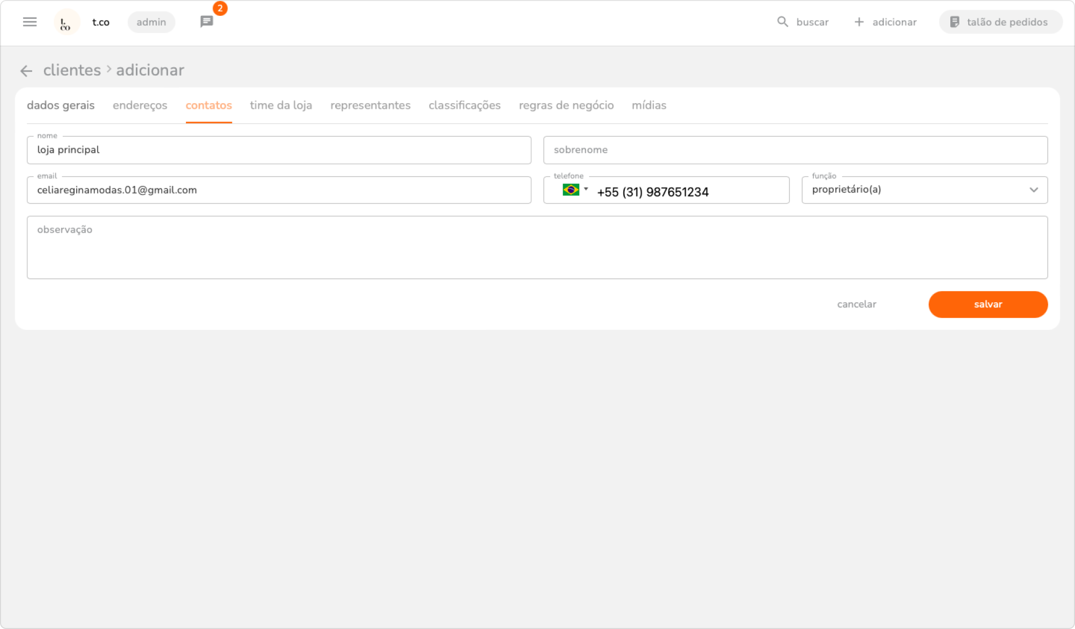1075x629 pixels.
Task: Open the time da loja tab
Action: pyautogui.click(x=281, y=105)
